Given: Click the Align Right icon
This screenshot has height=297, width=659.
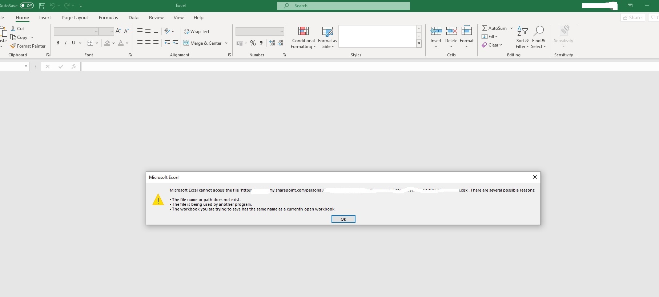Looking at the screenshot, I should click(x=156, y=43).
